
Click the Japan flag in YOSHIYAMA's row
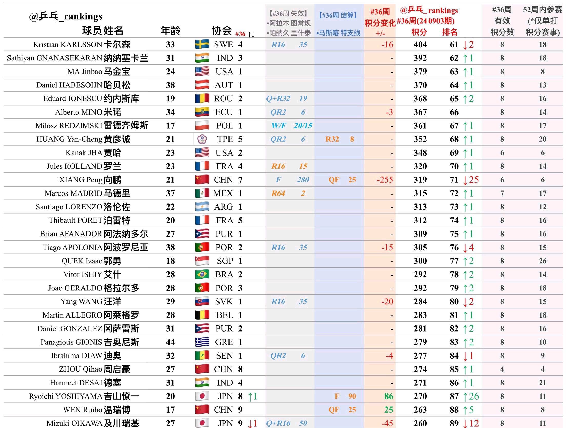tap(202, 396)
